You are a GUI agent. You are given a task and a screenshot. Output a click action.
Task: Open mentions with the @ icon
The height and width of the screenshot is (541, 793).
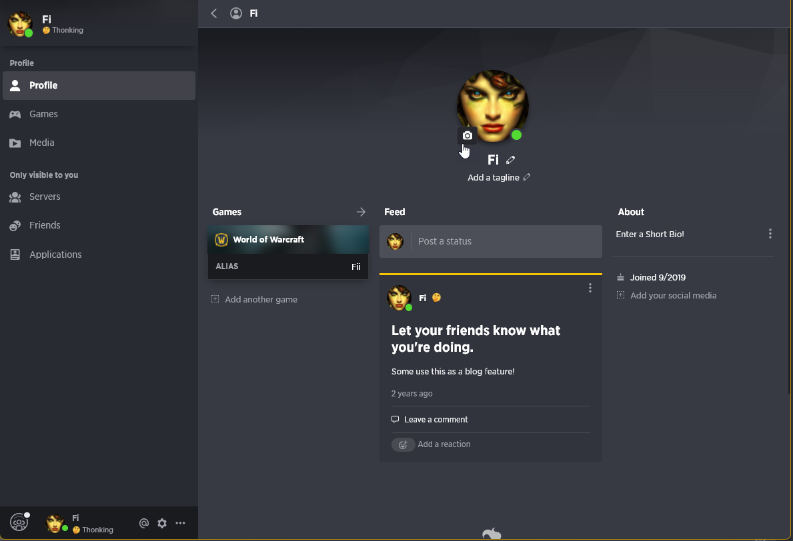pyautogui.click(x=143, y=523)
